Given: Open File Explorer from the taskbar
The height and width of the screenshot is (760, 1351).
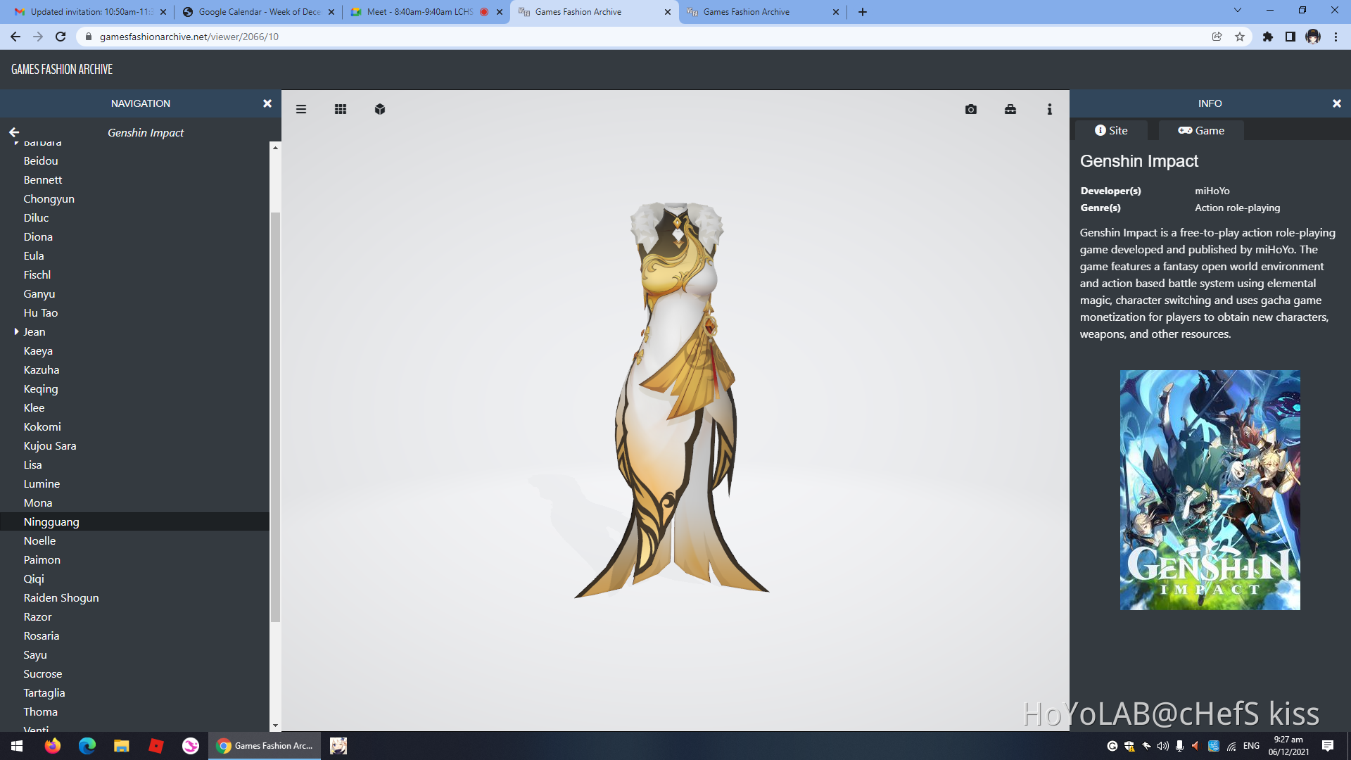Looking at the screenshot, I should point(122,746).
